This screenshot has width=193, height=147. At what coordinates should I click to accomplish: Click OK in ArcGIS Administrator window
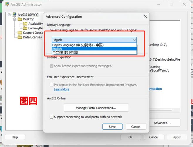[x=131, y=137]
